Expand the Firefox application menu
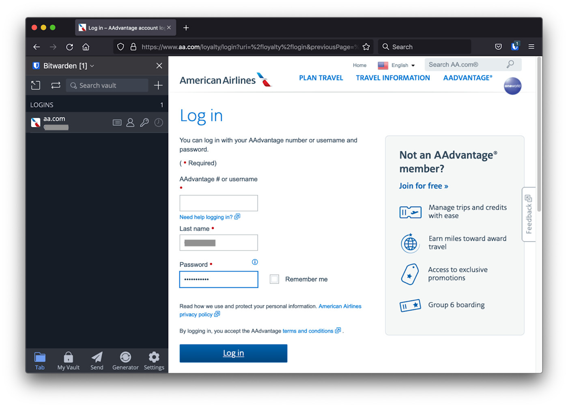Image resolution: width=568 pixels, height=407 pixels. click(531, 47)
